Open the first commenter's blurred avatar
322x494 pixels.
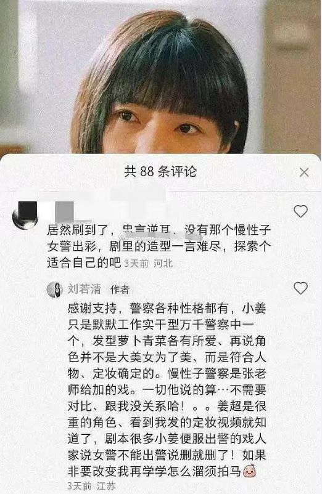(25, 216)
